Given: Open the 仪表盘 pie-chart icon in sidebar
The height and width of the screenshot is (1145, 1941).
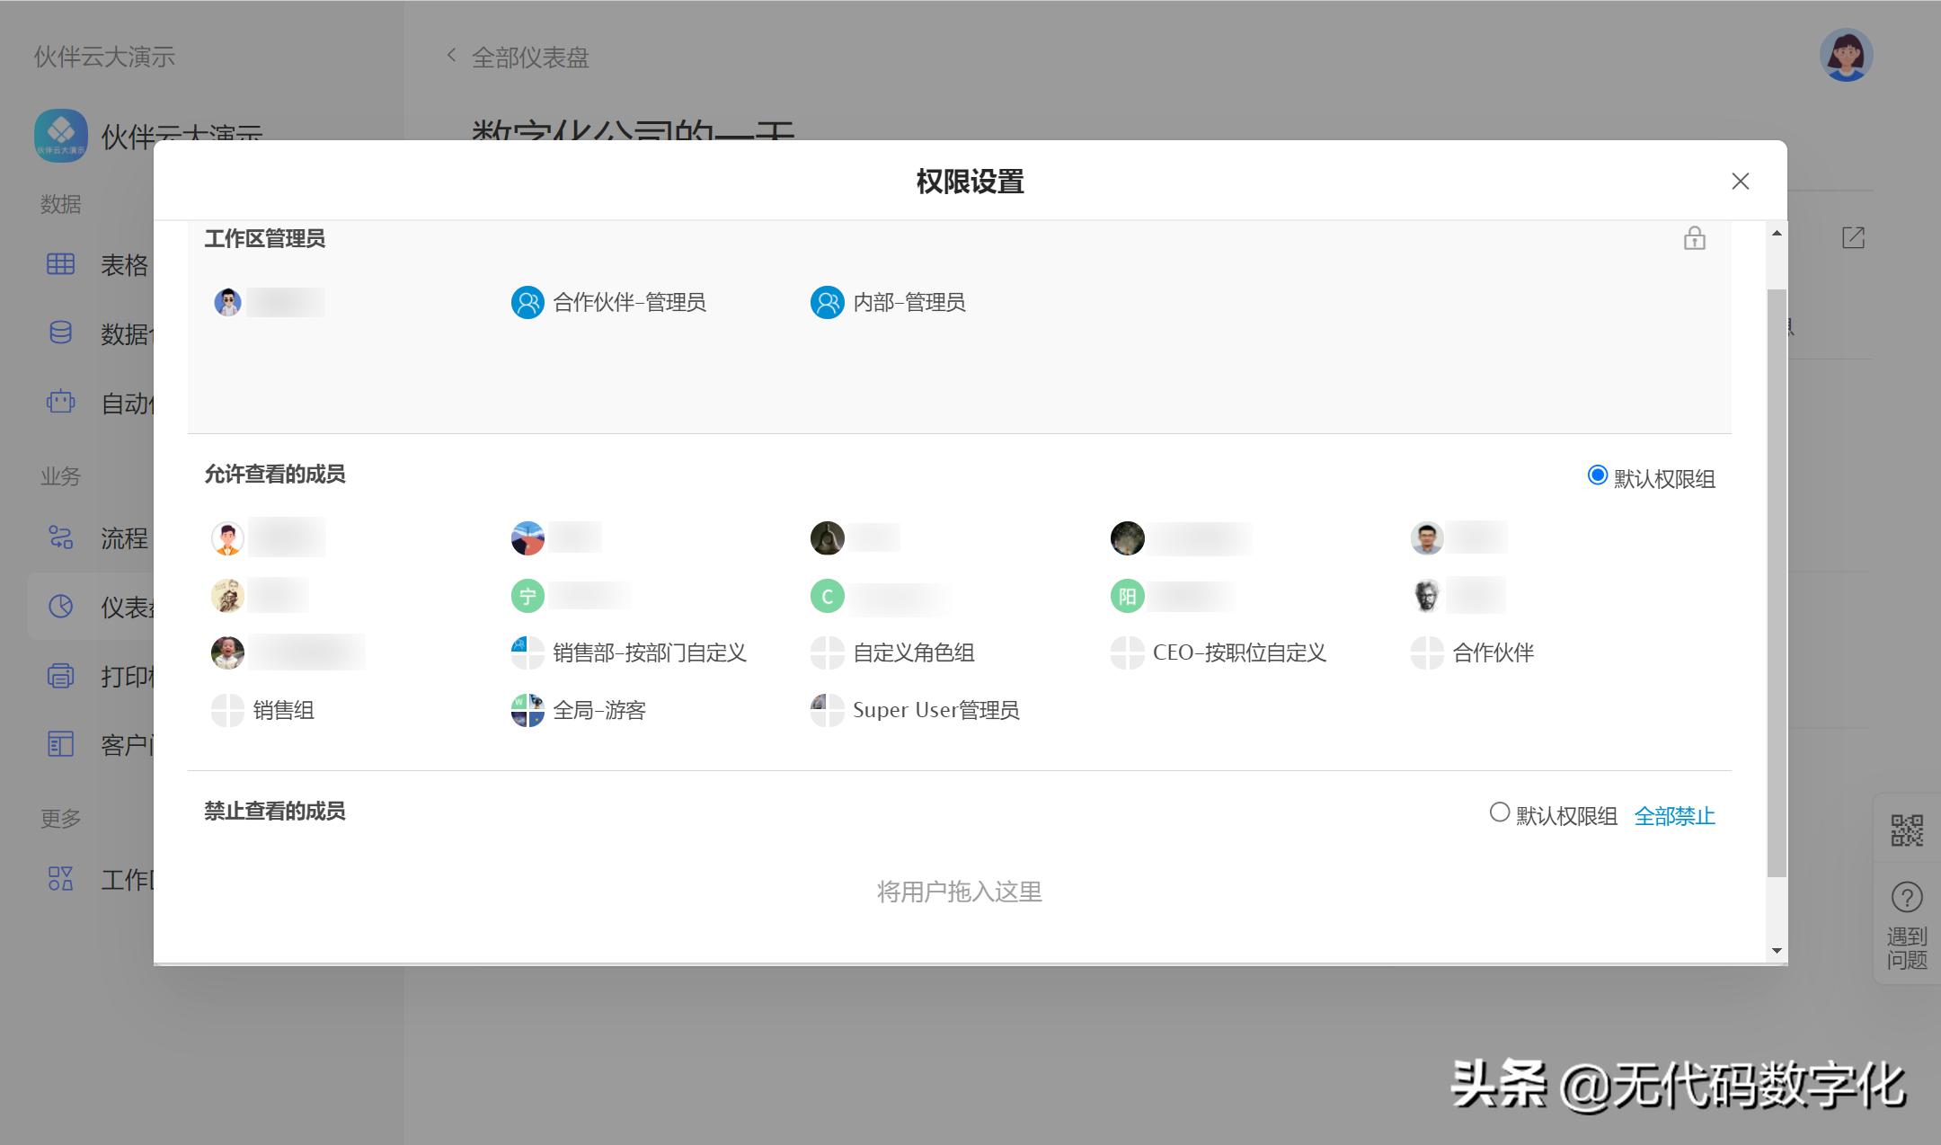Looking at the screenshot, I should (59, 606).
